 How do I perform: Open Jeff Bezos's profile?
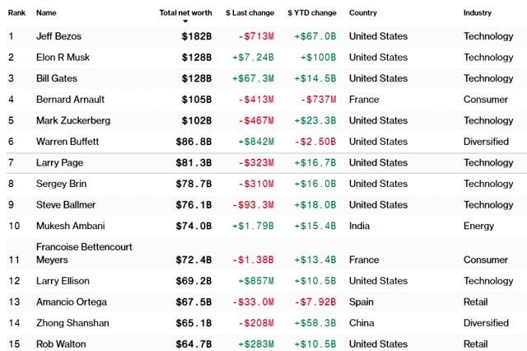coord(59,36)
